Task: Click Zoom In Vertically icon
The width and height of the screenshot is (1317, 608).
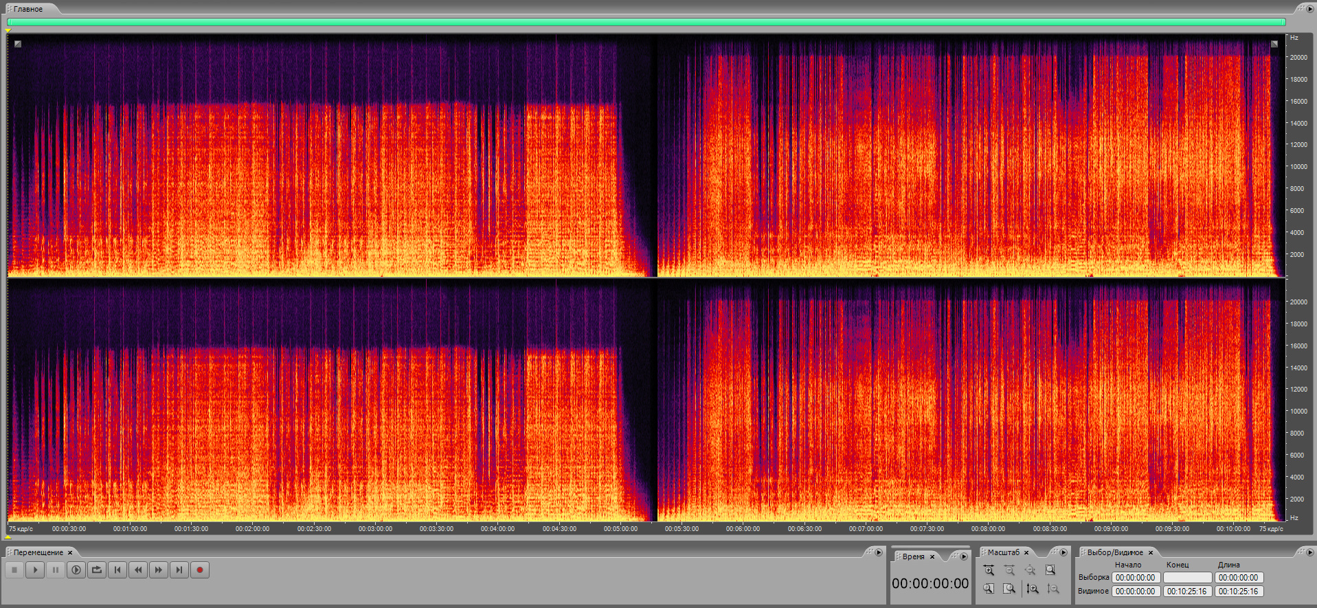Action: [x=1032, y=589]
